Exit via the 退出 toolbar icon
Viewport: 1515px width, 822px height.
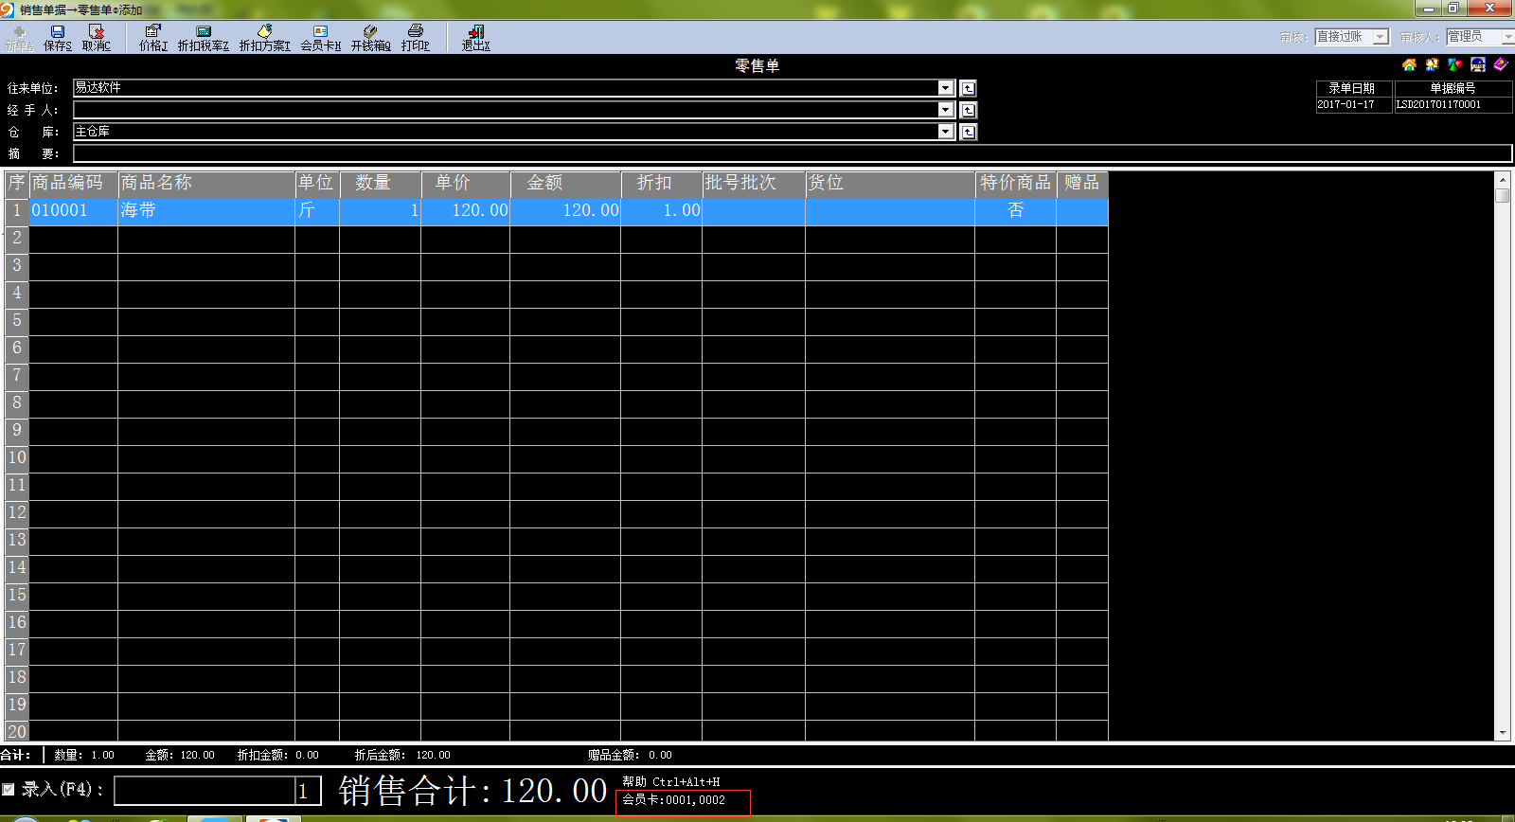[x=475, y=36]
